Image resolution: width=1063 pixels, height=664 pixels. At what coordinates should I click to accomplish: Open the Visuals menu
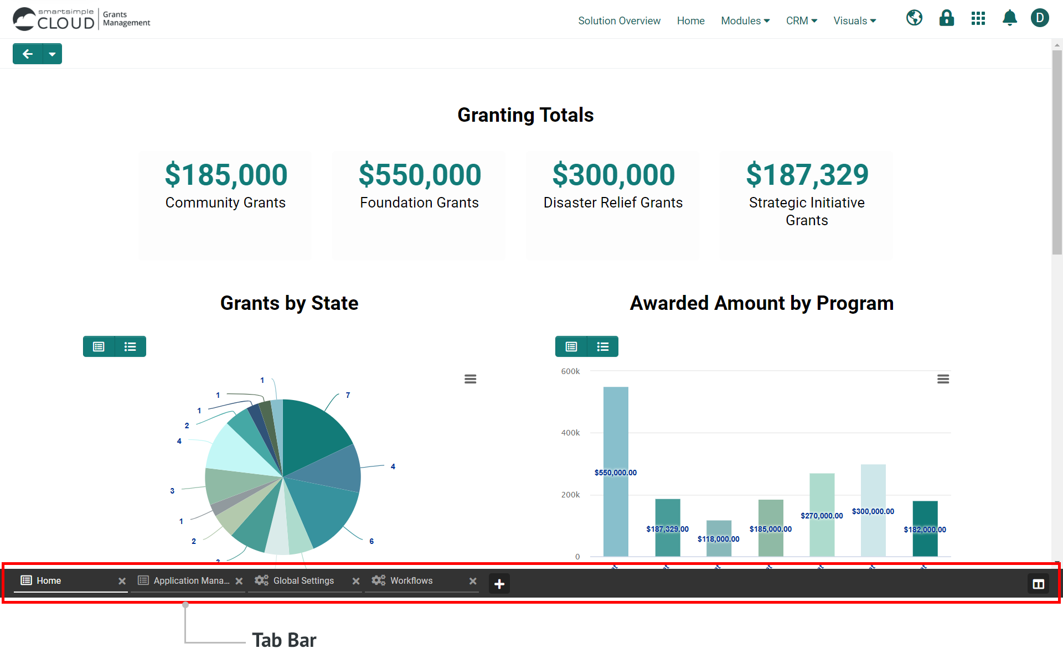tap(854, 20)
